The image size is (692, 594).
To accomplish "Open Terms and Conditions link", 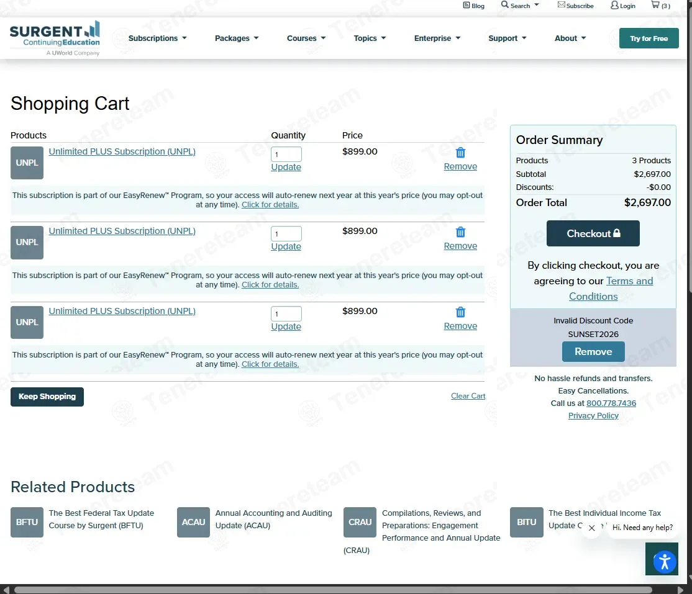I will tap(611, 289).
